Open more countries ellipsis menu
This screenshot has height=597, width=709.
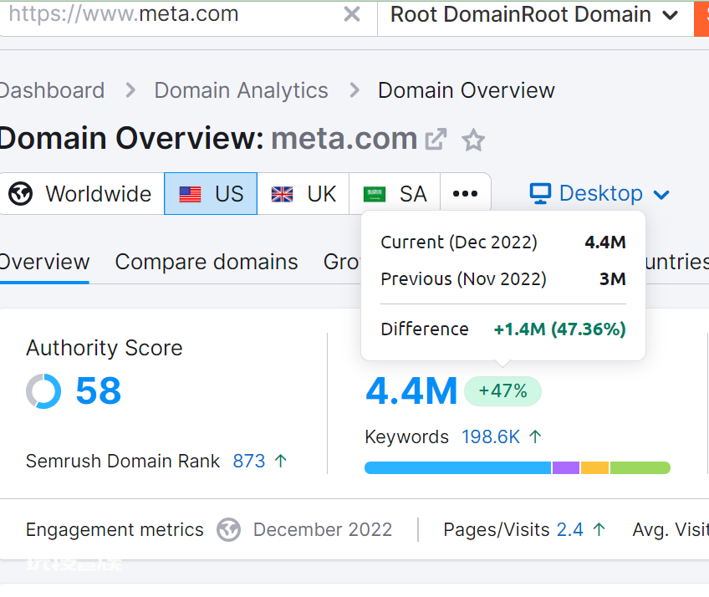pyautogui.click(x=465, y=194)
